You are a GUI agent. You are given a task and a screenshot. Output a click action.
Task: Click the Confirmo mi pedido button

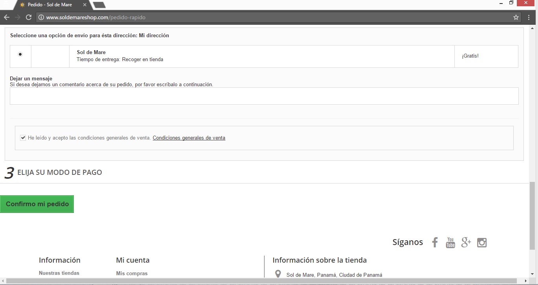tap(37, 204)
